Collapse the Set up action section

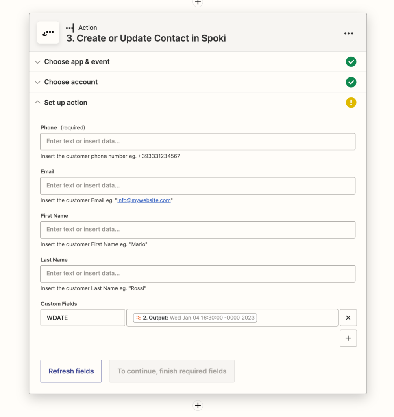click(x=65, y=103)
